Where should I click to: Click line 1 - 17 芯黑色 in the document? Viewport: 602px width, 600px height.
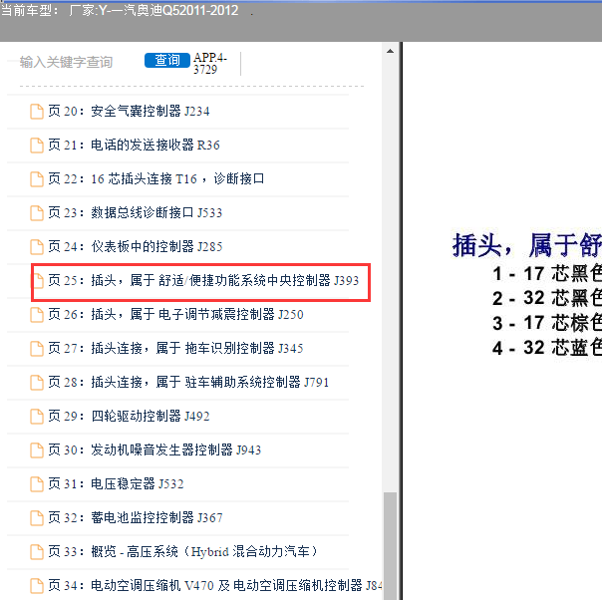(x=547, y=274)
